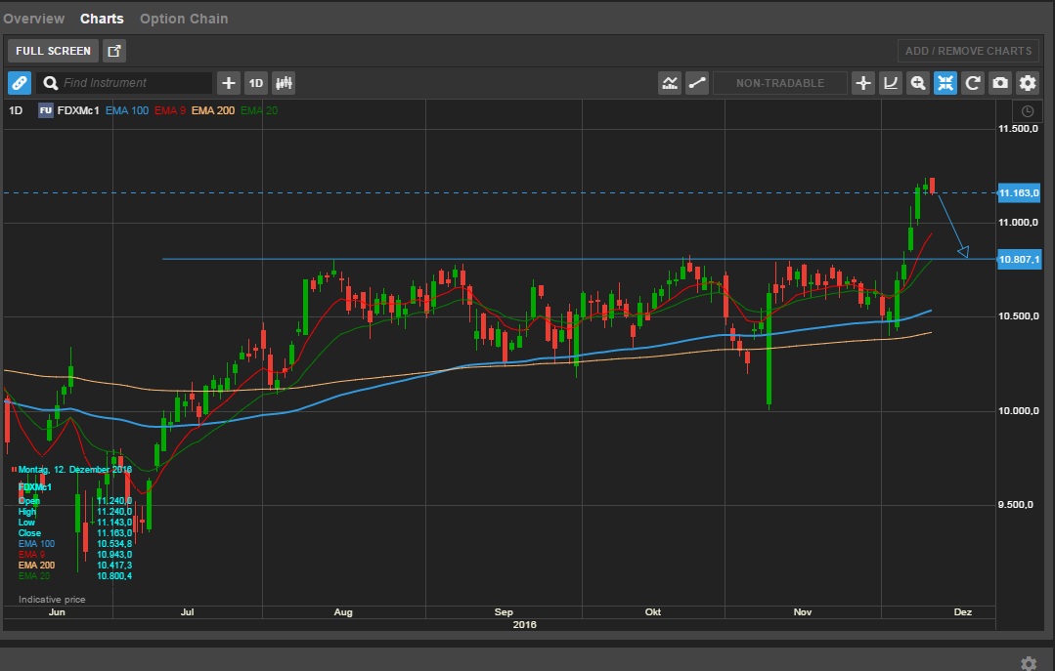Screen dimensions: 1055x671
Task: Activate the zoom-in magnifier tool
Action: coord(918,83)
